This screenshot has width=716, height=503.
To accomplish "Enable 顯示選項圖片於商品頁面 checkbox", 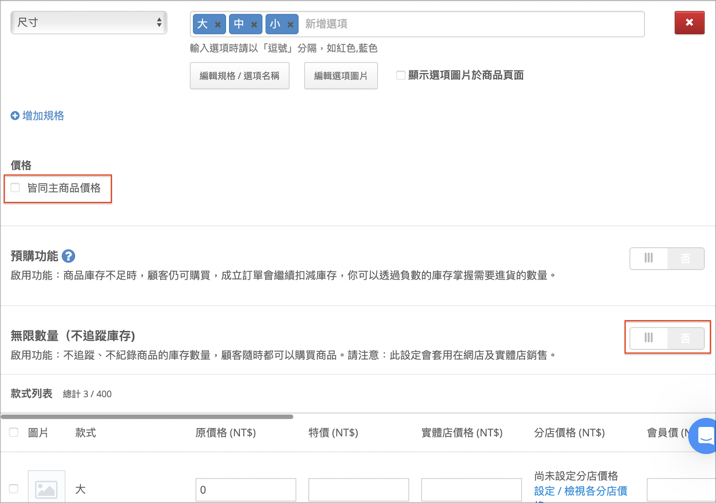I will tap(401, 75).
